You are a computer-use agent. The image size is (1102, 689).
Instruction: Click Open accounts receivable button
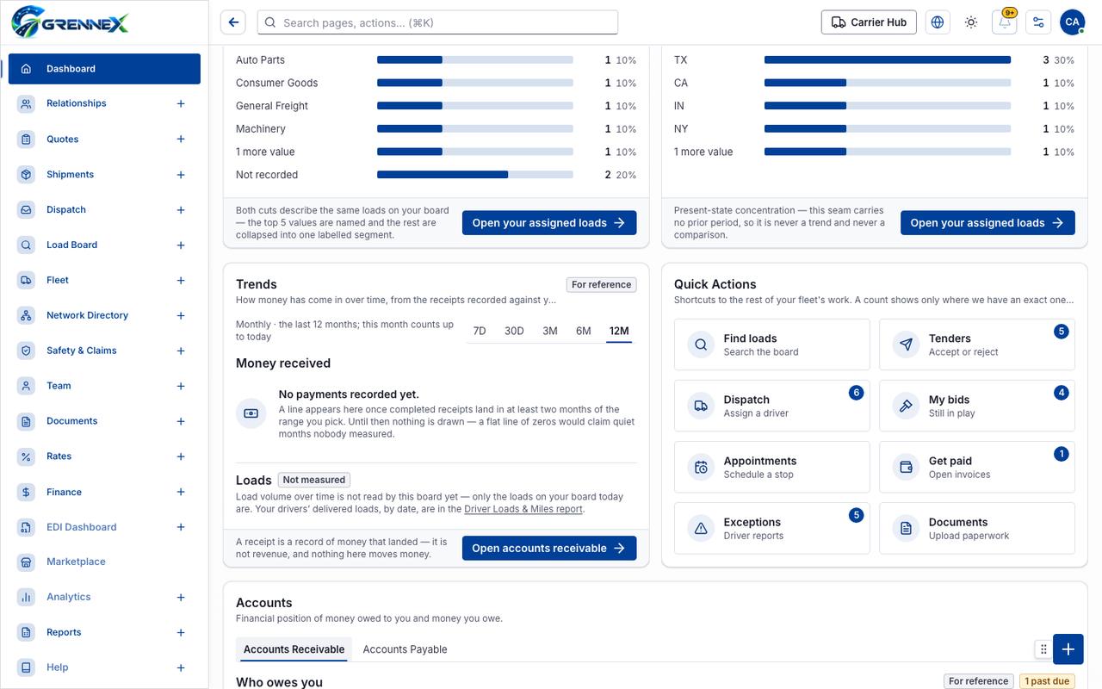pos(549,548)
